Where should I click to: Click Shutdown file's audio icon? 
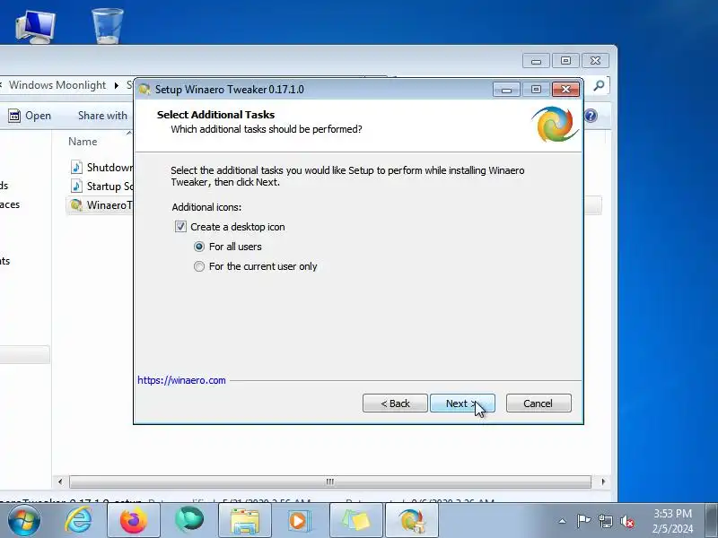76,168
